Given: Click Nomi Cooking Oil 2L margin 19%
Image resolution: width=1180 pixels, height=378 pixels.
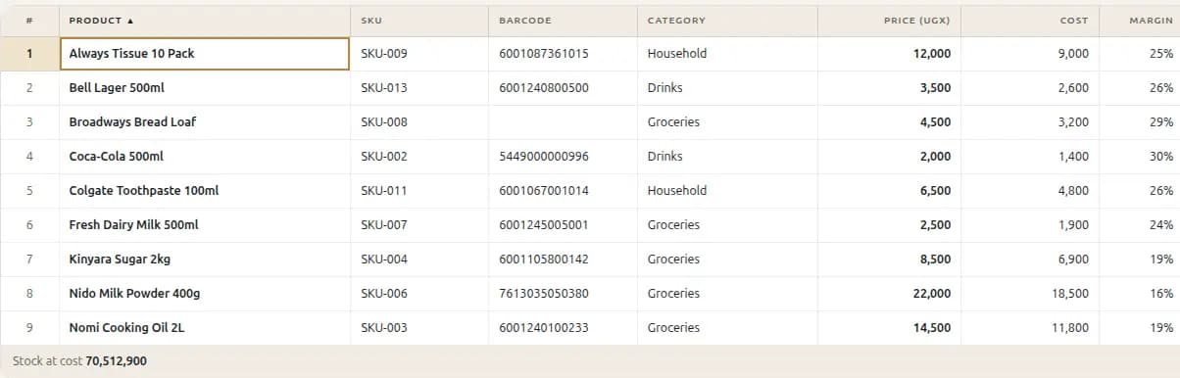Looking at the screenshot, I should [1140, 328].
